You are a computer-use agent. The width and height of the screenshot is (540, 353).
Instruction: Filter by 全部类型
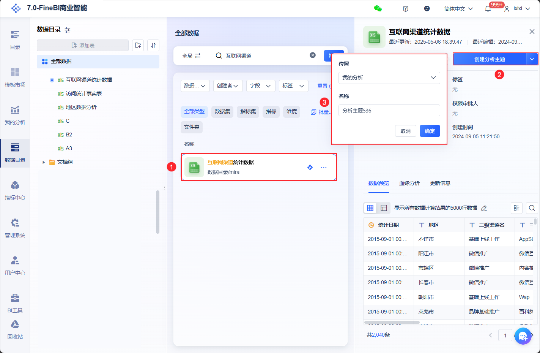[x=194, y=111]
